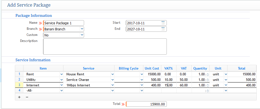Adjust quantity stepper in row 4
The image size is (260, 109).
pos(208,91)
